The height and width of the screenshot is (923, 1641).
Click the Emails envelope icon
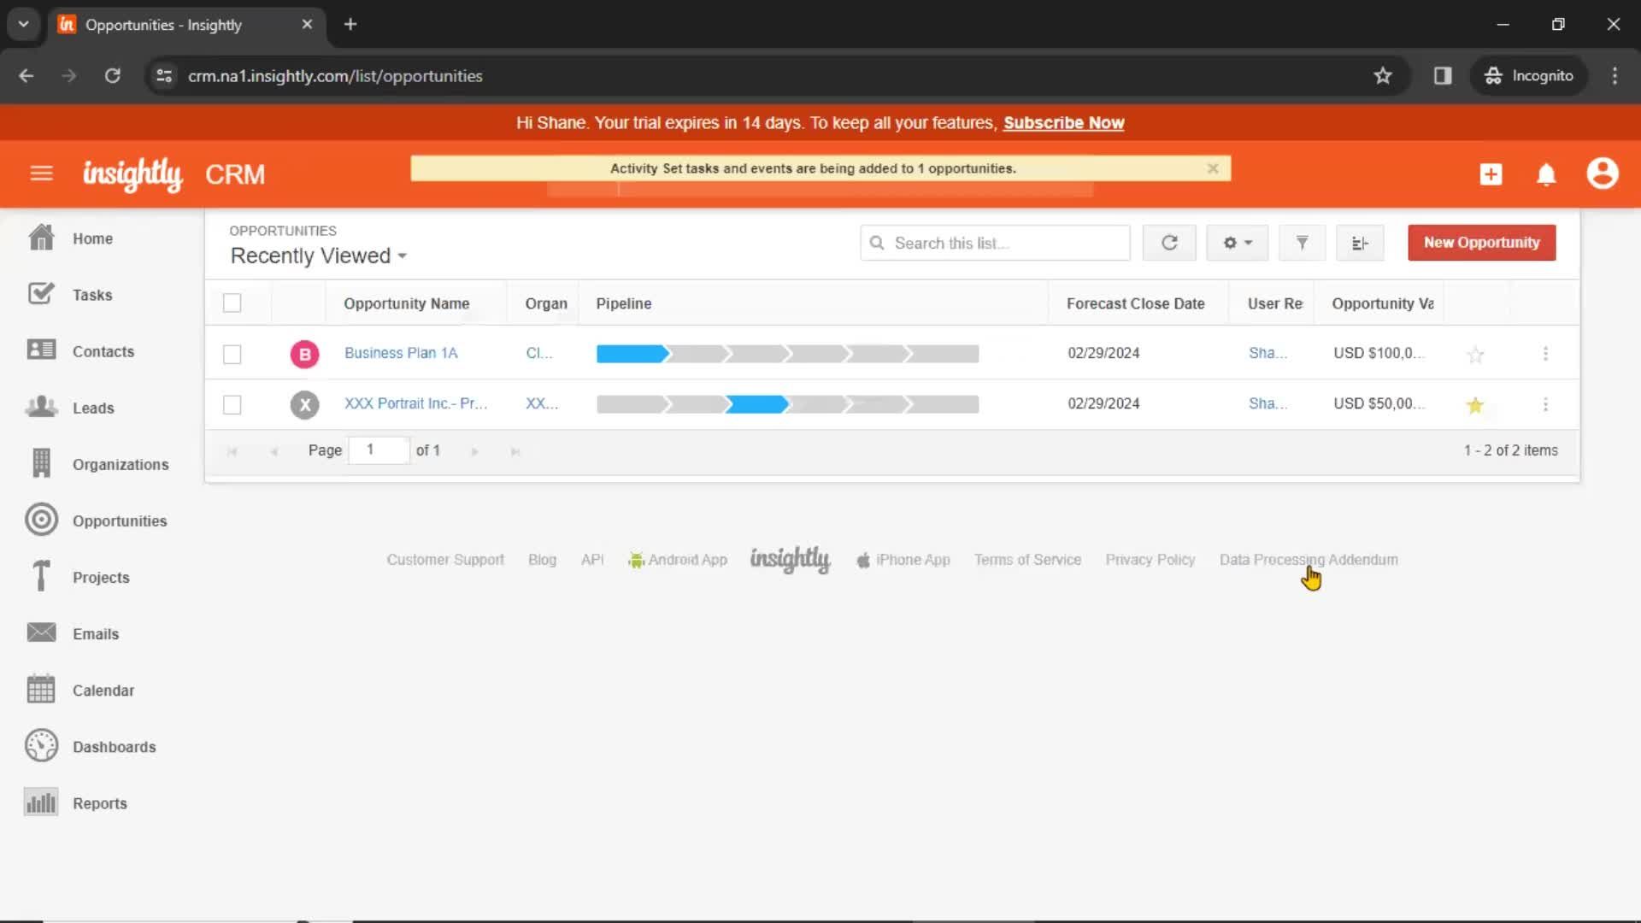coord(41,632)
